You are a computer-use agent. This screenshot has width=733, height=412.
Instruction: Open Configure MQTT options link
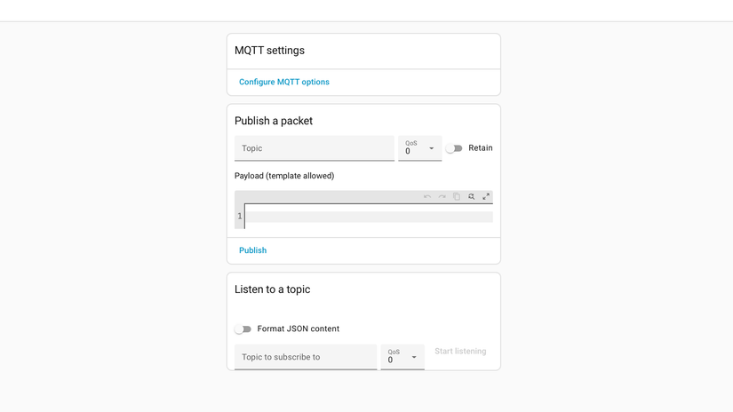[284, 83]
